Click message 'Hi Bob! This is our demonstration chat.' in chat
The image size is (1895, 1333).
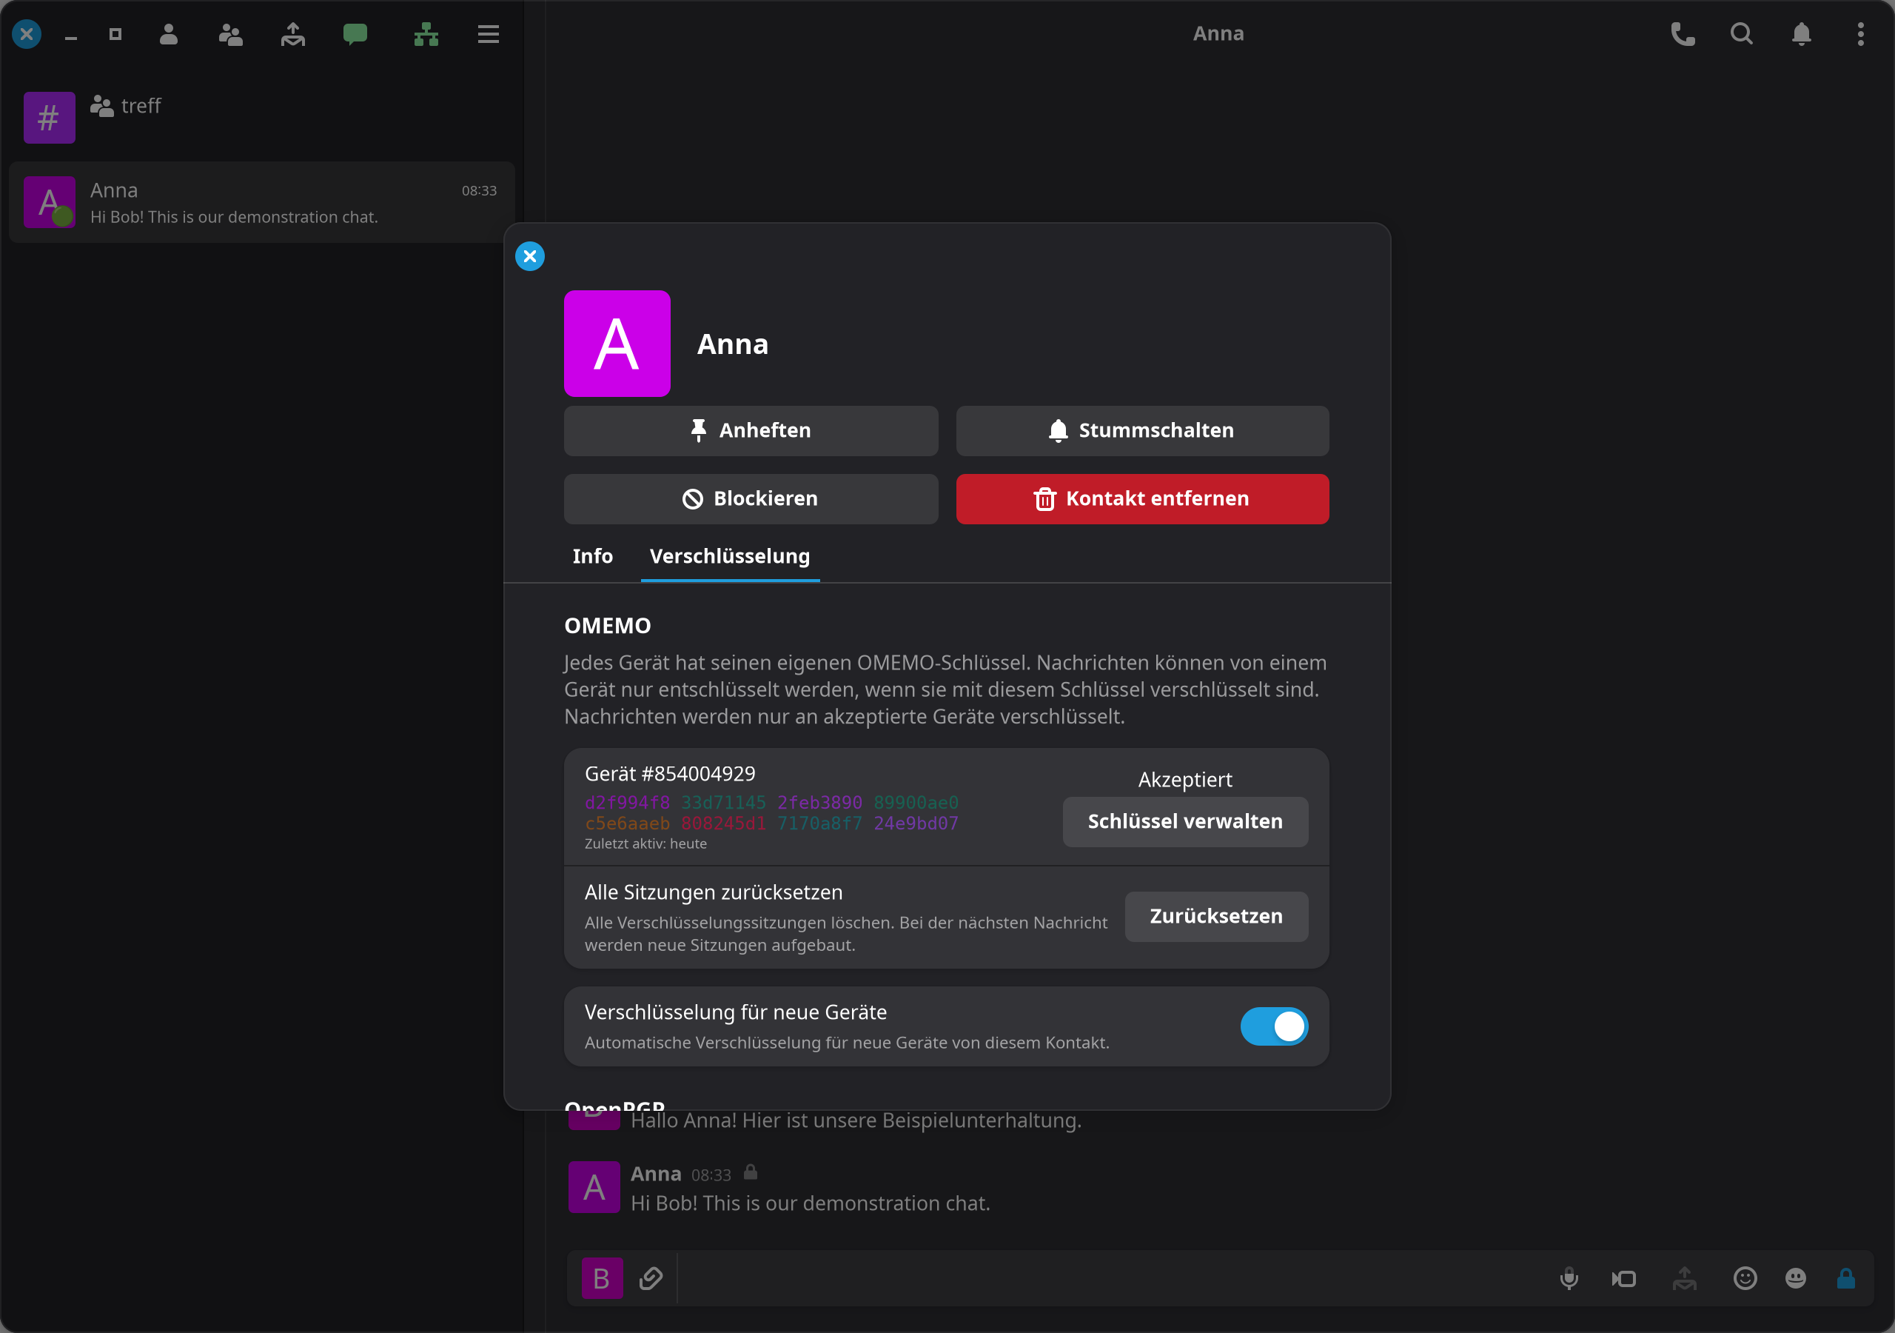pyautogui.click(x=810, y=1203)
